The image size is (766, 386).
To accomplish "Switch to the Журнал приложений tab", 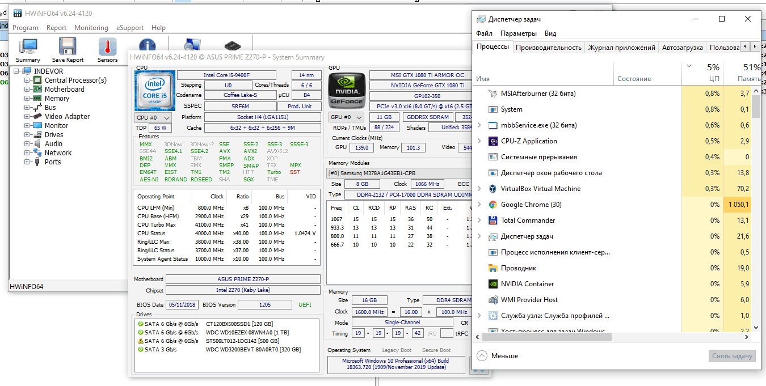I will (x=621, y=48).
